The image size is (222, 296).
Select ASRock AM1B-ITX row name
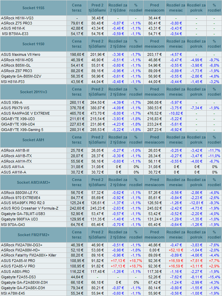coord(16,156)
